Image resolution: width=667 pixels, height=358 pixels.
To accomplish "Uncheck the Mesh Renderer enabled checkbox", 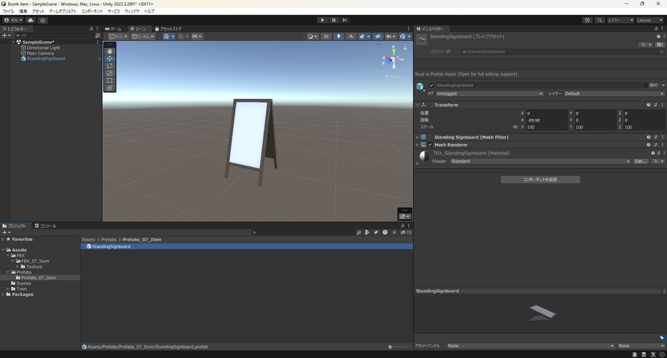I will tap(431, 145).
